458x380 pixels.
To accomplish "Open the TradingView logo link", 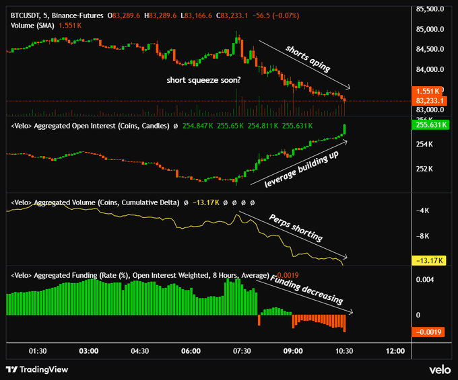I will click(37, 369).
